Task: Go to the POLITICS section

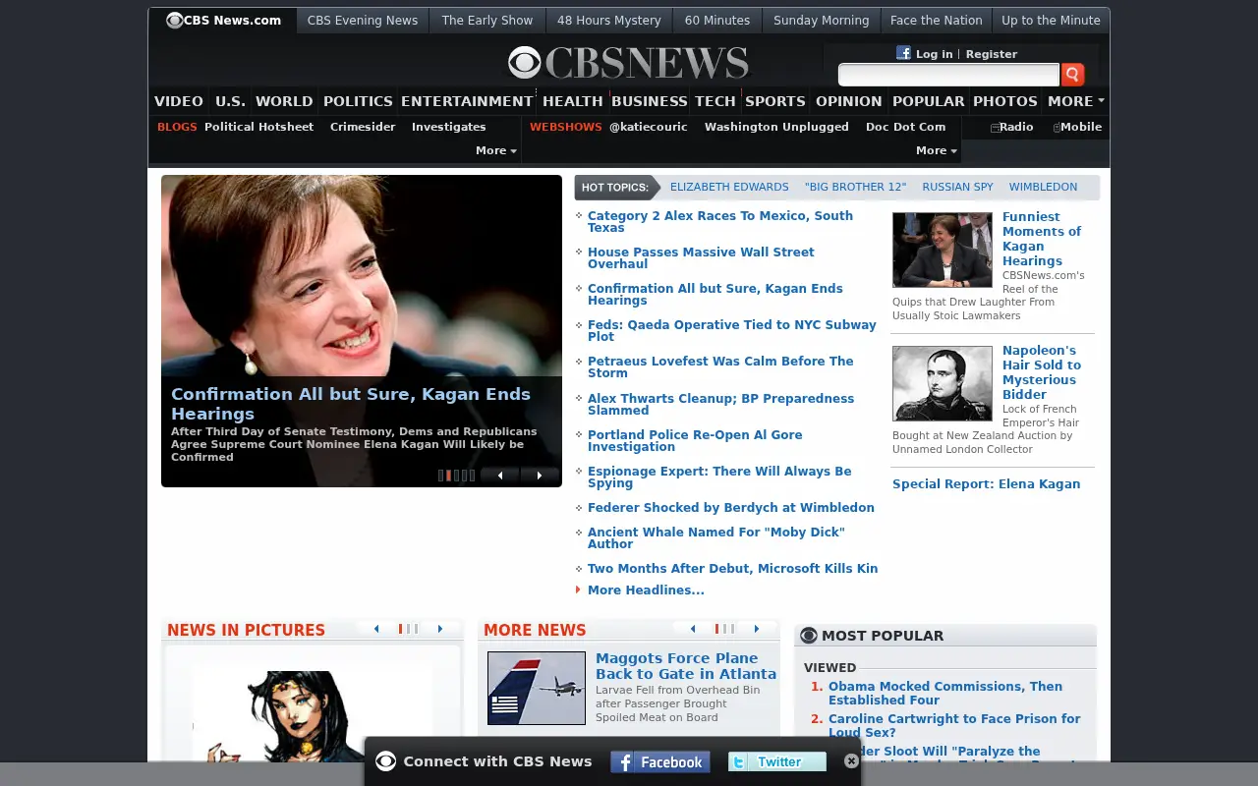Action: pyautogui.click(x=358, y=101)
